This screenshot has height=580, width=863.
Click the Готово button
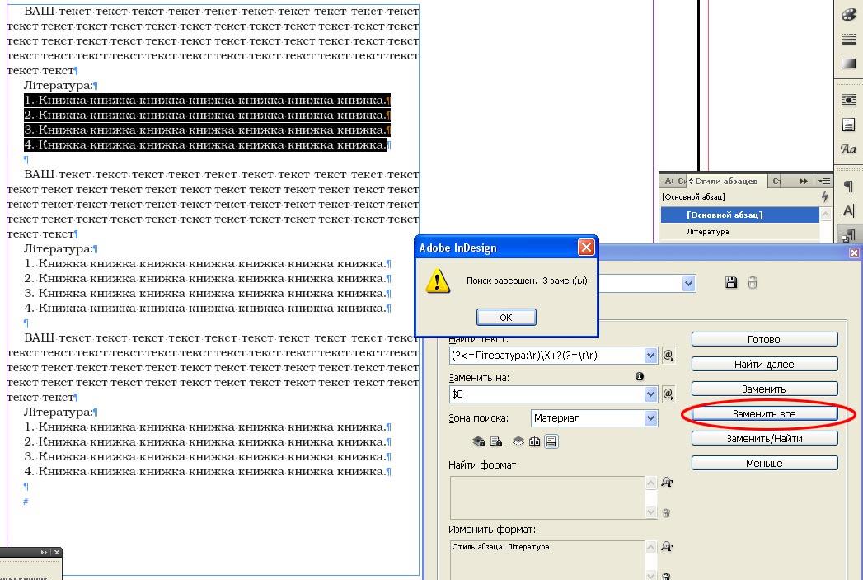[x=764, y=339]
